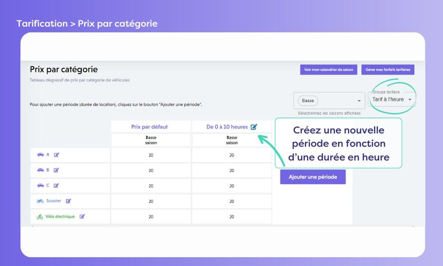The height and width of the screenshot is (266, 443).
Task: Open the 'Groupe tarifaire' dropdown
Action: tap(392, 100)
